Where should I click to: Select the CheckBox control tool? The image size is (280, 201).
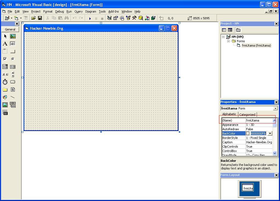[5, 59]
